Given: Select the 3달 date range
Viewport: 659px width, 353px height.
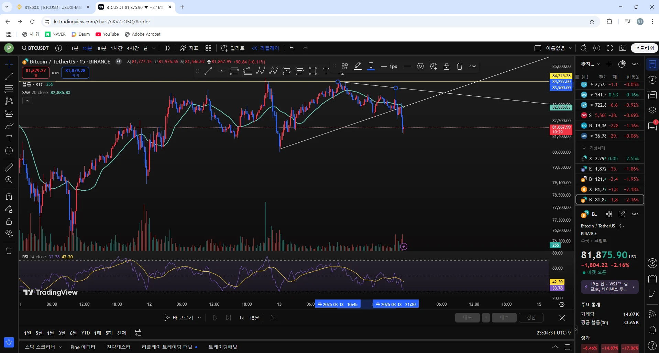Looking at the screenshot, I should 62,333.
